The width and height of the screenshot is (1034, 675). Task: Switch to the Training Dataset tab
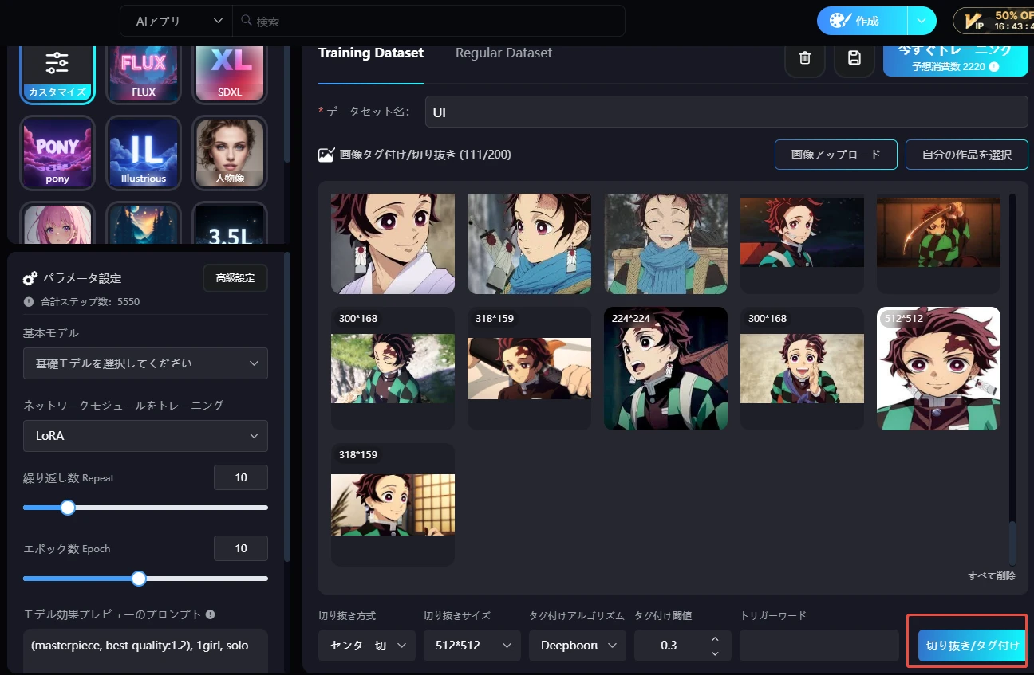pyautogui.click(x=371, y=53)
